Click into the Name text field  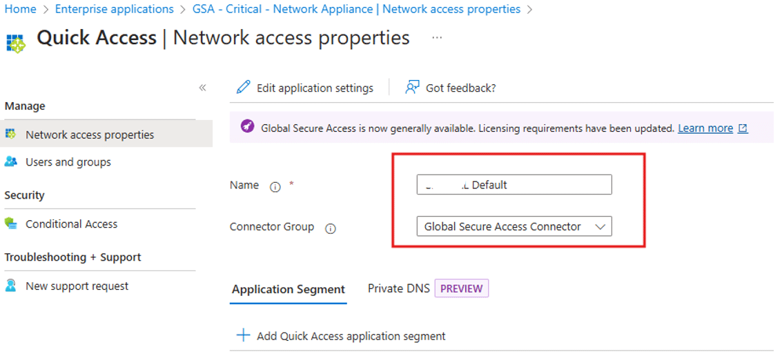coord(514,184)
